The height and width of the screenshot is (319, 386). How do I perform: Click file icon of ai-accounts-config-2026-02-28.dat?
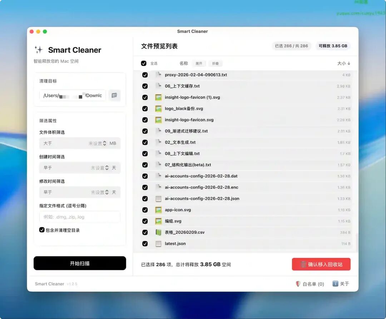pyautogui.click(x=158, y=176)
